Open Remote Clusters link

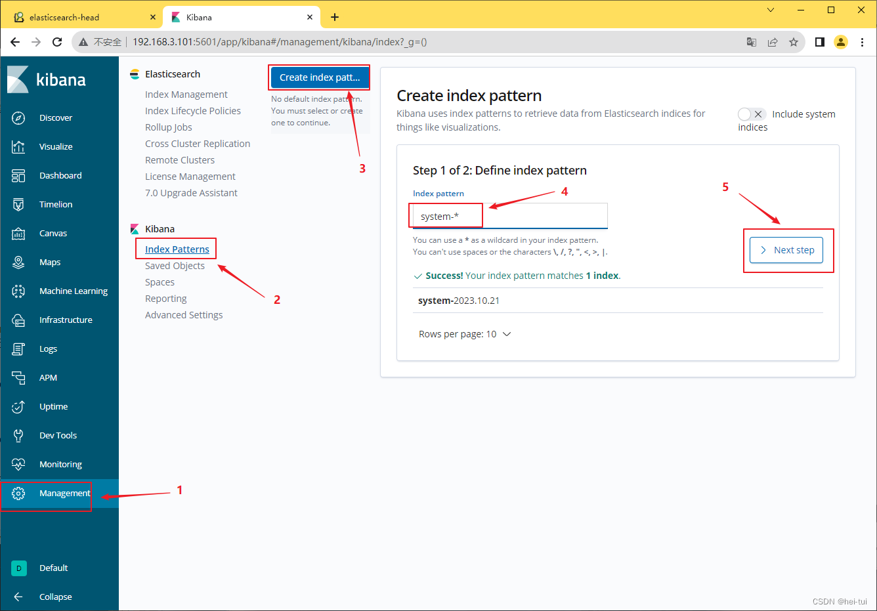(x=180, y=160)
